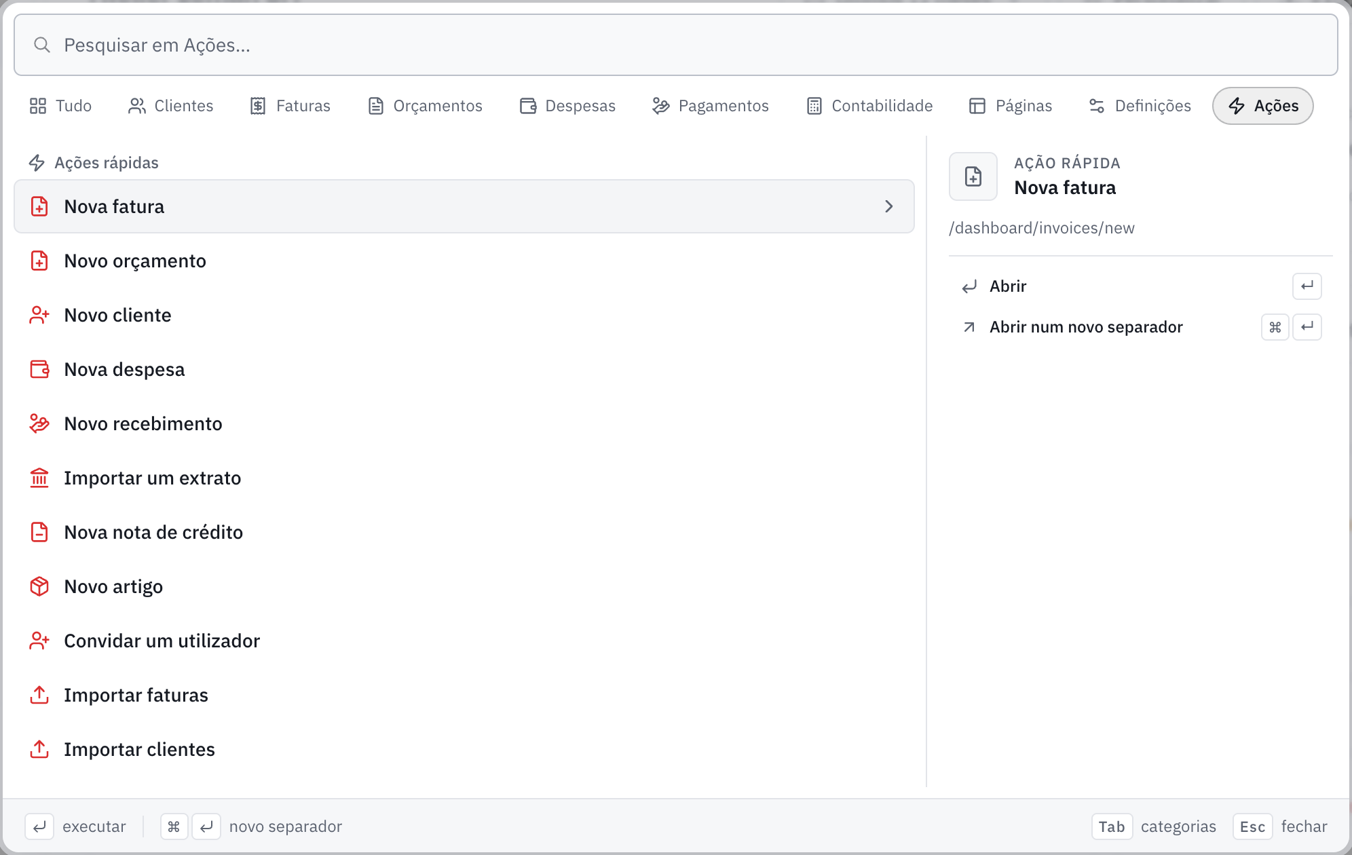Click the upload icon for Importar clientes
Image resolution: width=1352 pixels, height=855 pixels.
(x=39, y=749)
